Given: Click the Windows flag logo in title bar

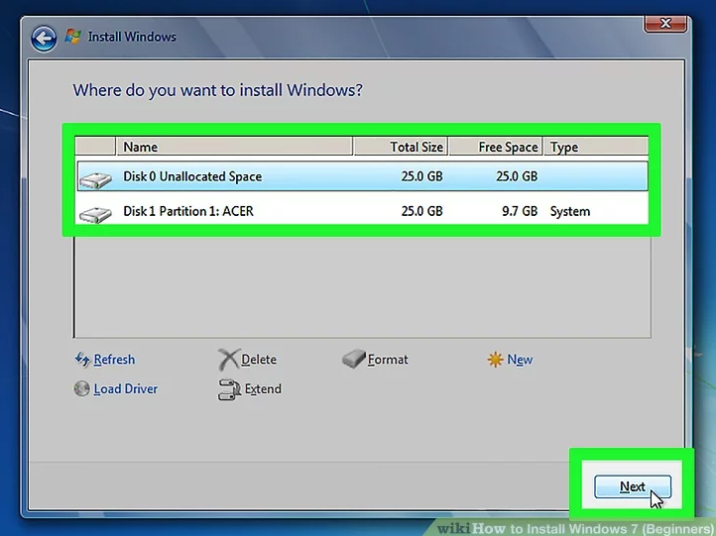Looking at the screenshot, I should (72, 37).
